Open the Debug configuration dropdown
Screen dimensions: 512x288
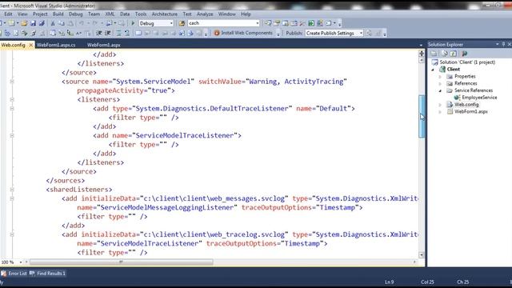(171, 23)
